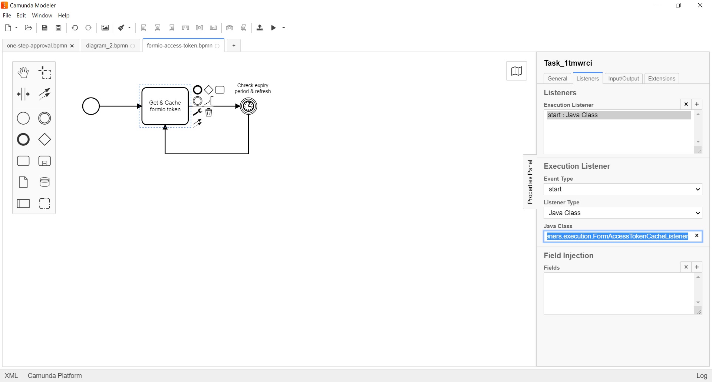The width and height of the screenshot is (712, 382).
Task: Open the Listener Type dropdown
Action: click(623, 213)
